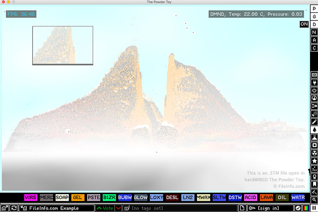This screenshot has width=318, height=212.
Task: Pick the LAVA element
Action: click(x=267, y=197)
